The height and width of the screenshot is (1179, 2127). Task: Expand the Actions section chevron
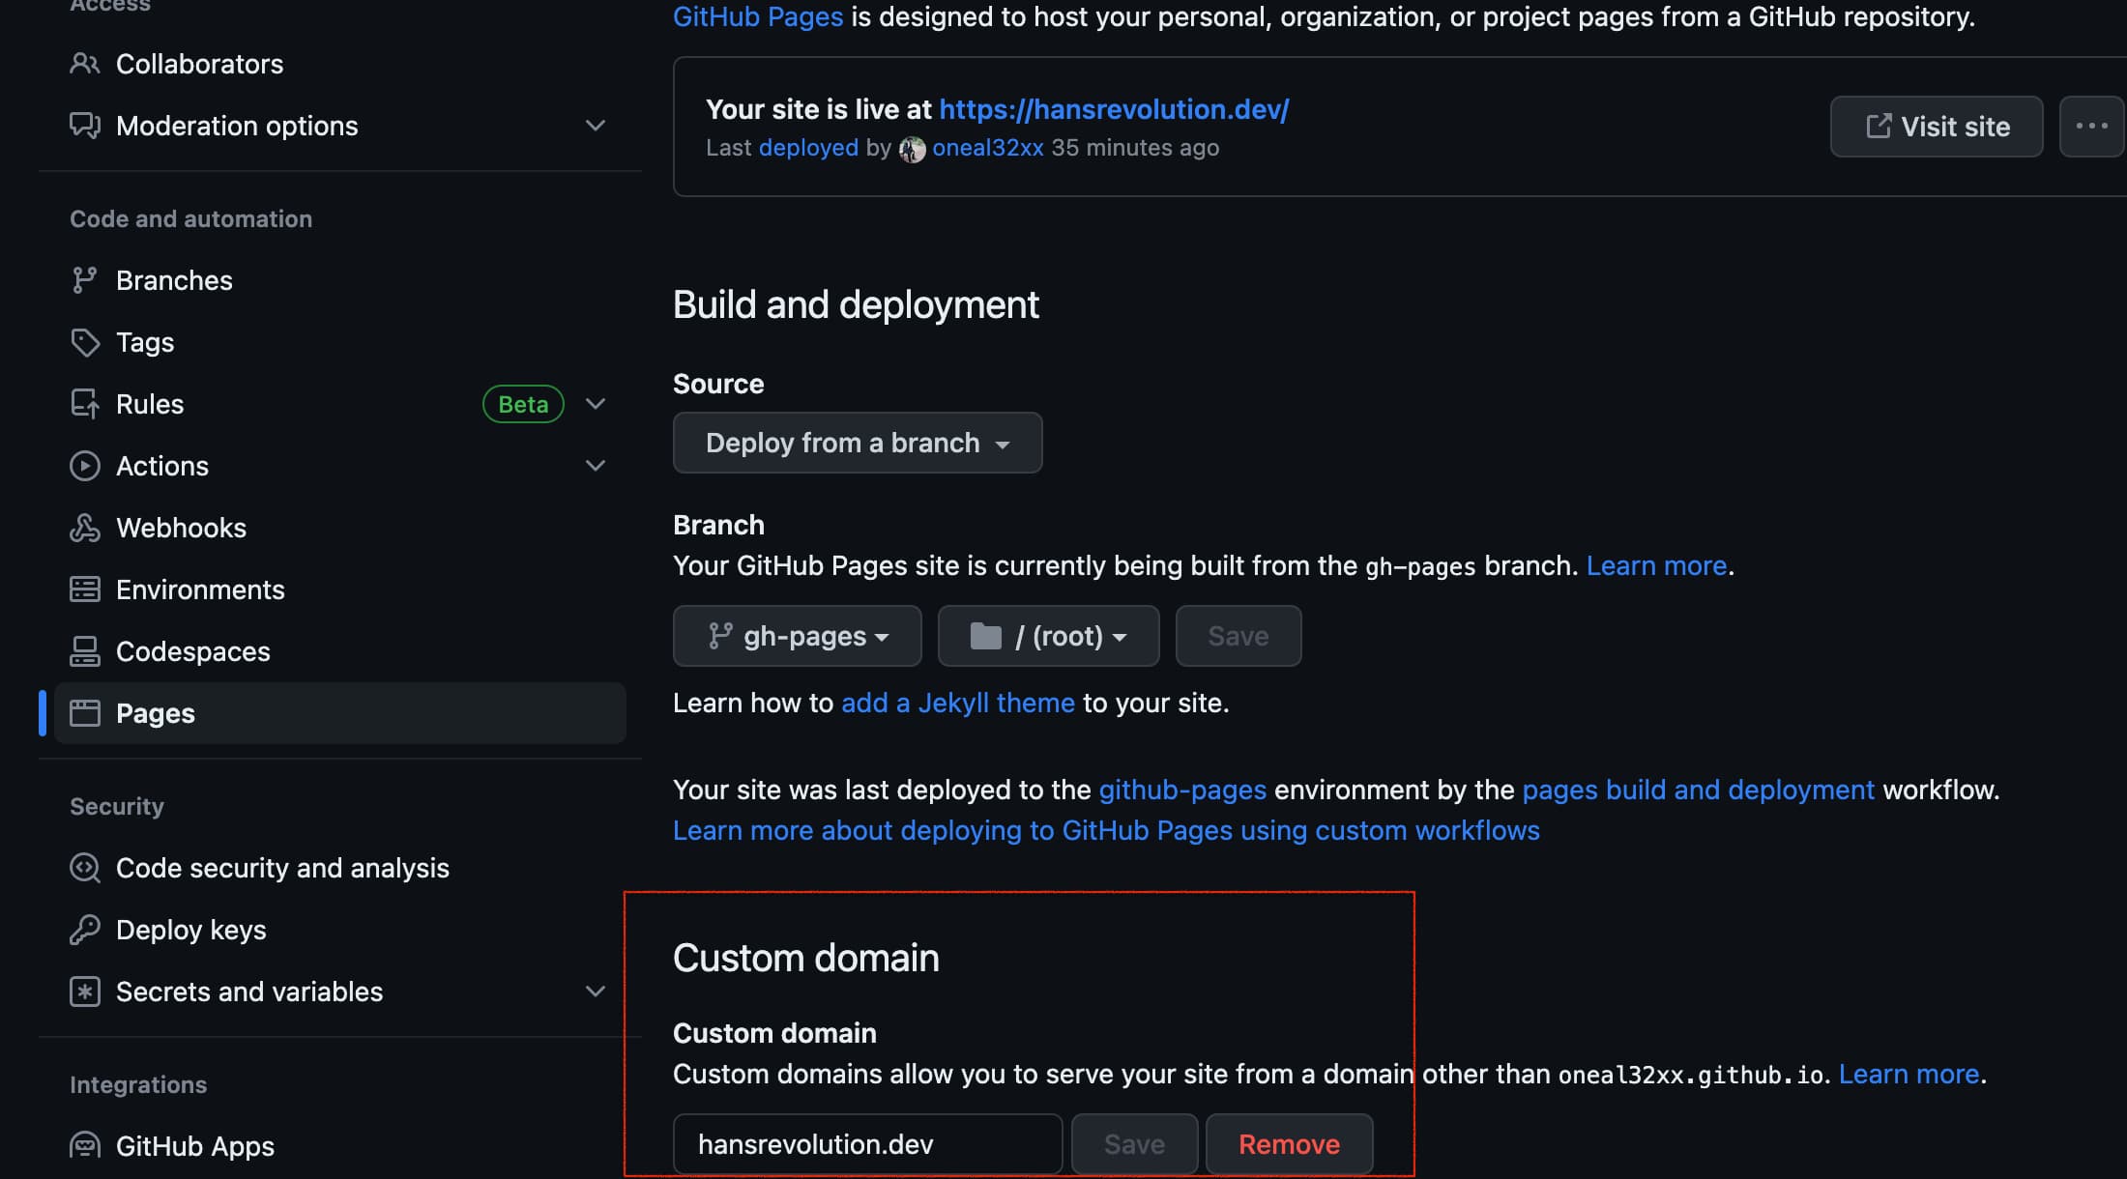596,466
